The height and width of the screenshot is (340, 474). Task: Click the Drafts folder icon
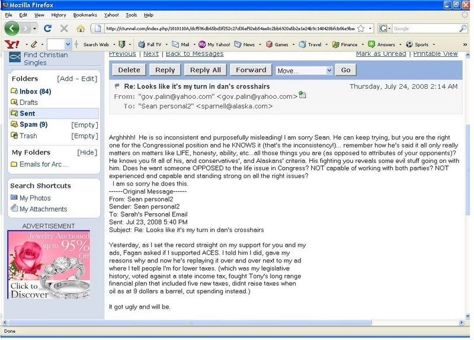[x=14, y=102]
